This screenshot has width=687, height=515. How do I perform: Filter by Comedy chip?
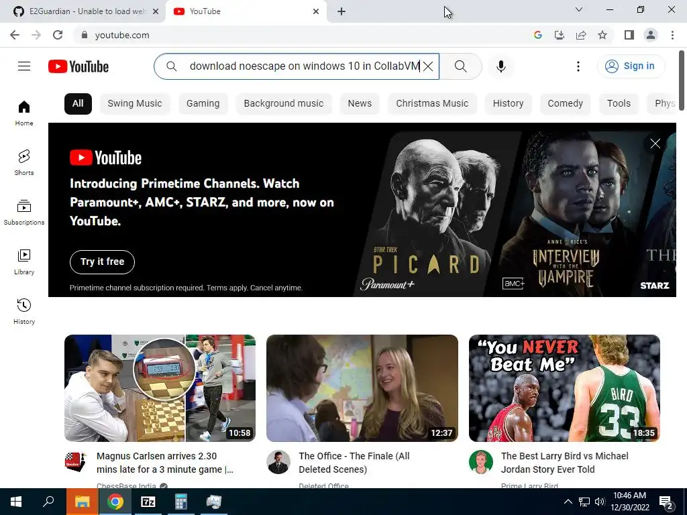tap(565, 104)
